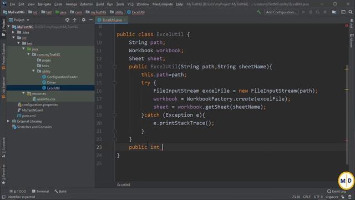This screenshot has width=355, height=200.
Task: Click CRLF line separator in status bar
Action: coord(307,197)
